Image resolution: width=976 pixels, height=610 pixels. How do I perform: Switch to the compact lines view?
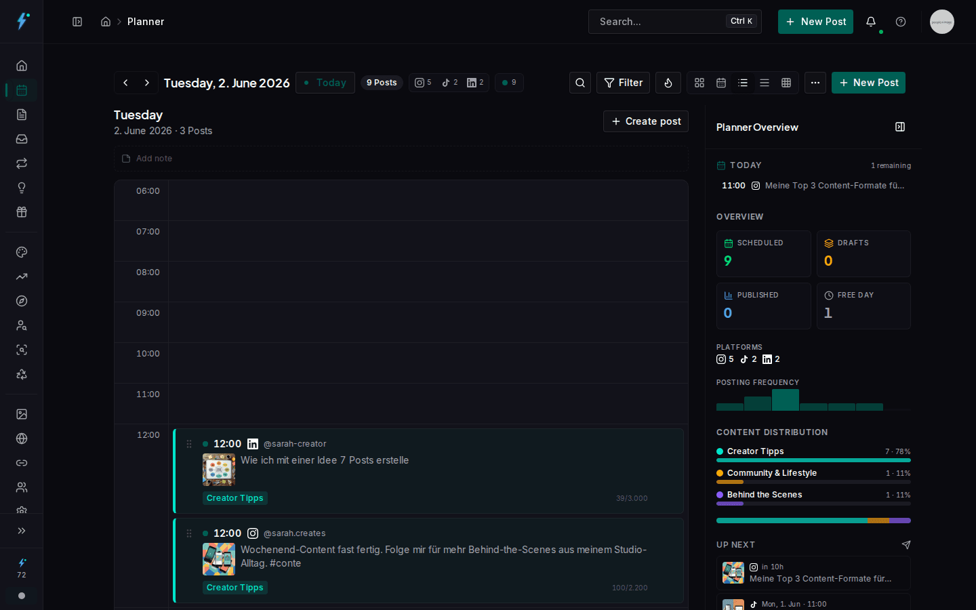tap(765, 83)
